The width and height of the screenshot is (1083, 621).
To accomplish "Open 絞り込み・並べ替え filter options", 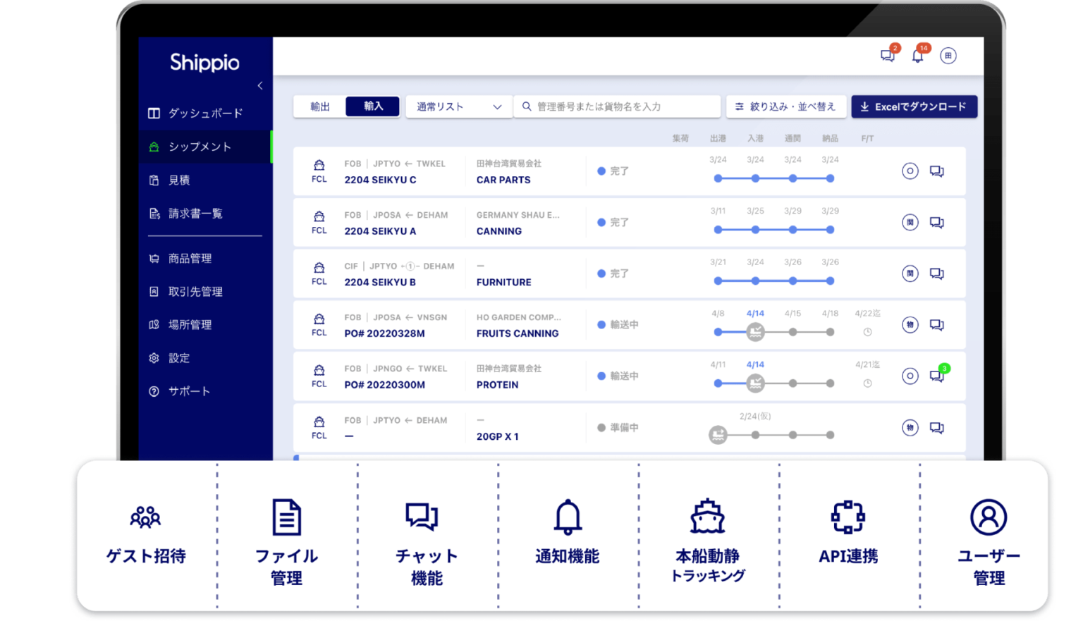I will click(786, 106).
